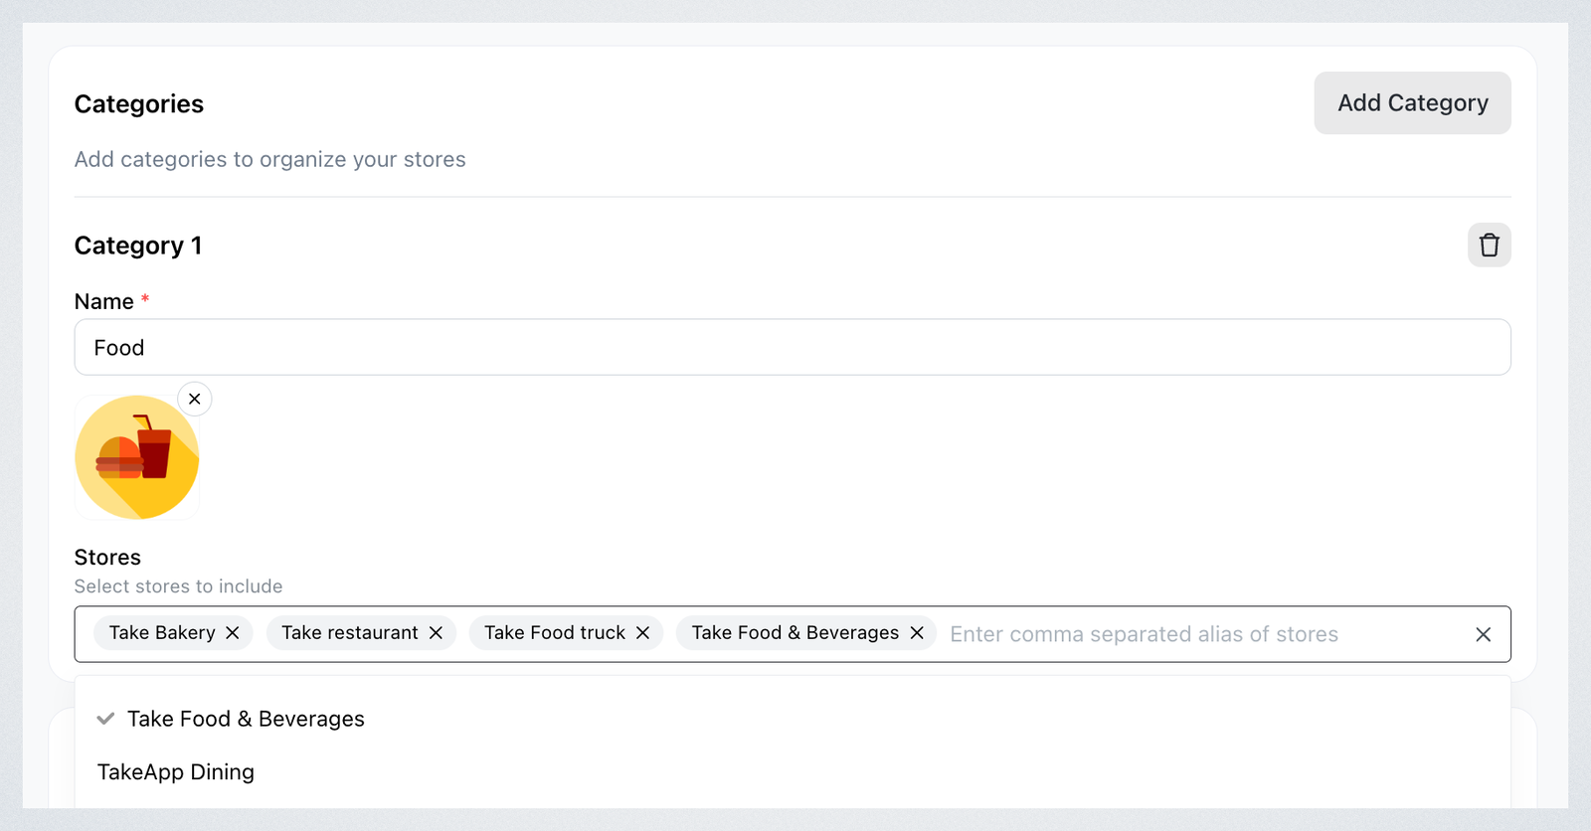Screen dimensions: 1591x831
Task: Remove Take restaurant store tag
Action: coord(436,633)
